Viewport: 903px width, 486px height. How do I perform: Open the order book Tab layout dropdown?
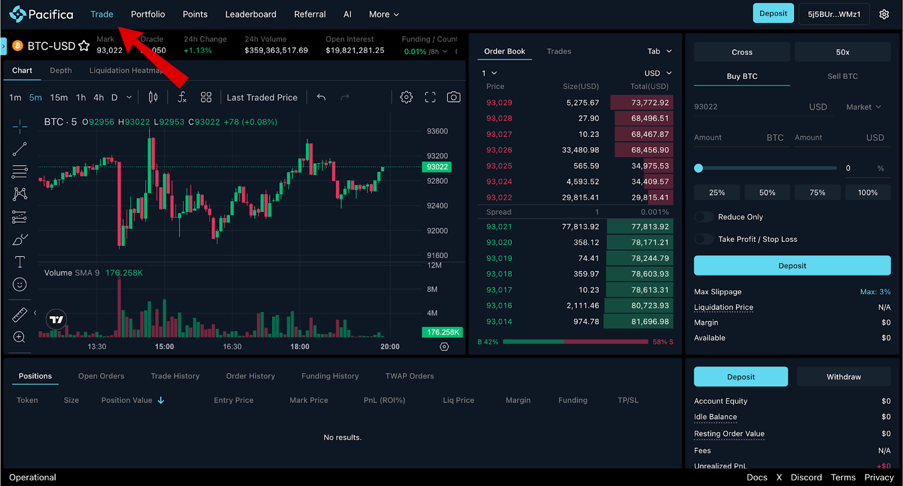[659, 51]
